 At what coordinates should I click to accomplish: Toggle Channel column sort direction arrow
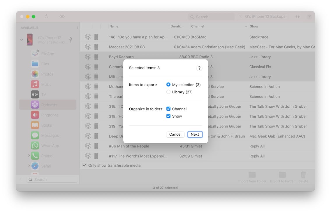[x=246, y=27]
